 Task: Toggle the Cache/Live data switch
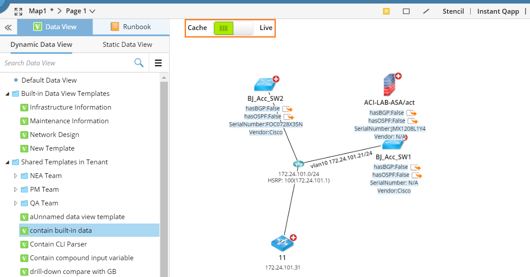tap(233, 28)
